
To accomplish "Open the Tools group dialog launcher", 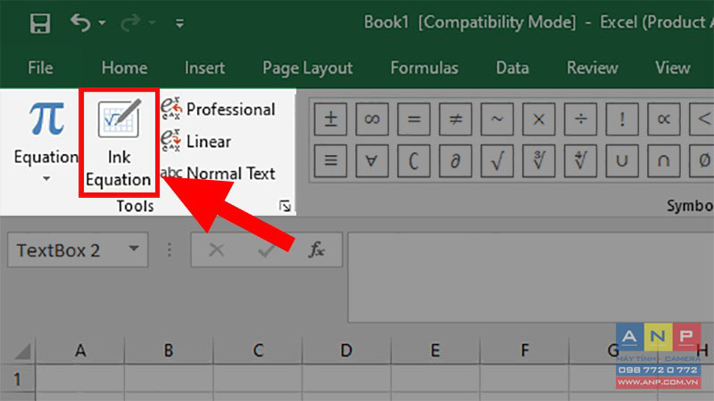I will coord(285,207).
